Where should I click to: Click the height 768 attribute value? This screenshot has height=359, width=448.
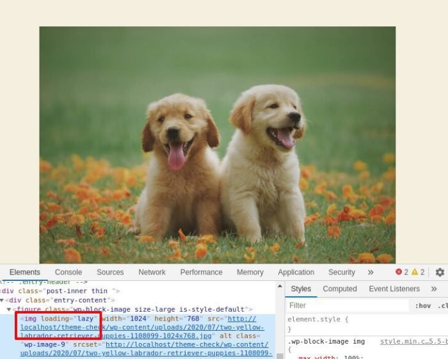coord(193,319)
